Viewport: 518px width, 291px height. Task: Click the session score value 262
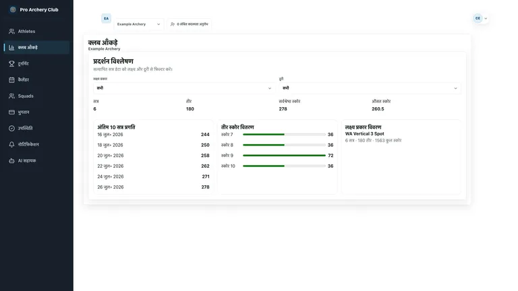(205, 166)
